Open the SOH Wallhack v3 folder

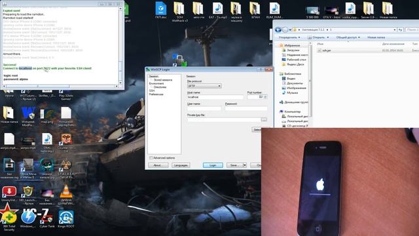point(179,11)
